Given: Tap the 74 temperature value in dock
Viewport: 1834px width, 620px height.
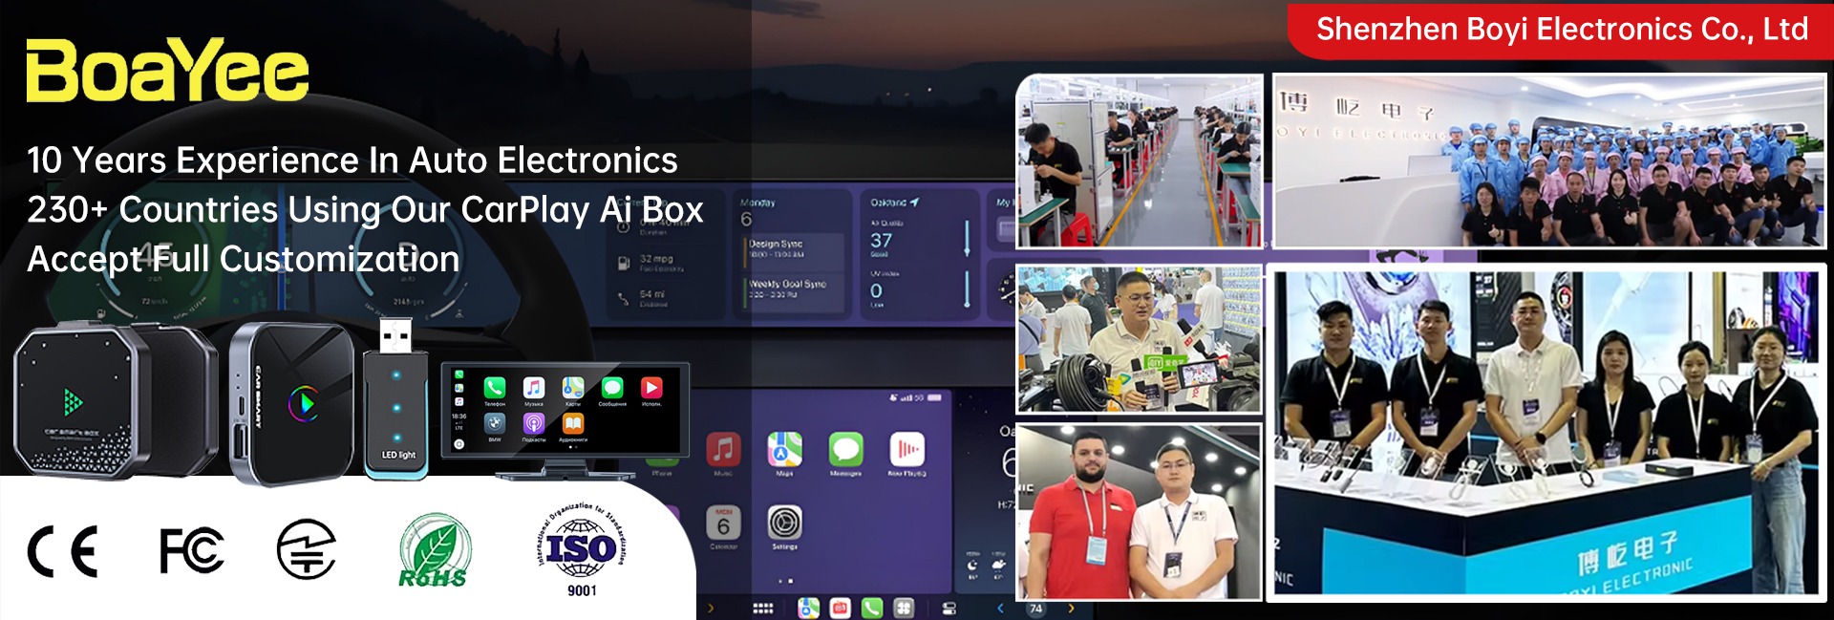Looking at the screenshot, I should pyautogui.click(x=1036, y=609).
